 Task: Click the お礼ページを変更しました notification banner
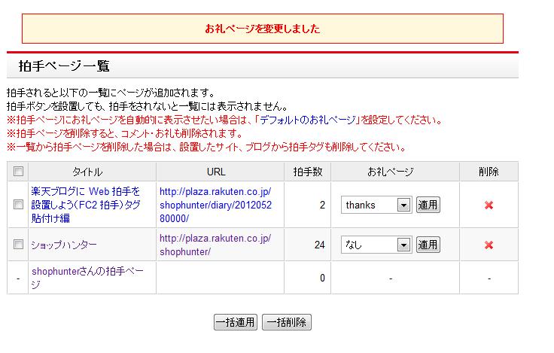pyautogui.click(x=263, y=29)
